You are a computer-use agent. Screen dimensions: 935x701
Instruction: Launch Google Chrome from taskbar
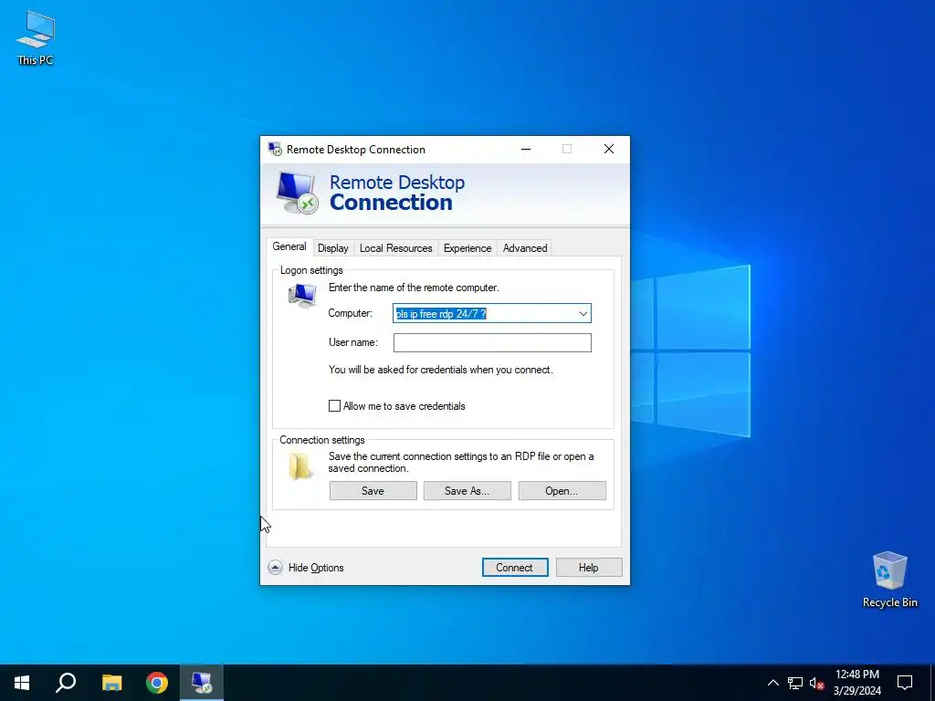(x=157, y=683)
